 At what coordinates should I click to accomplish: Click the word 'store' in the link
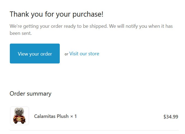point(94,54)
